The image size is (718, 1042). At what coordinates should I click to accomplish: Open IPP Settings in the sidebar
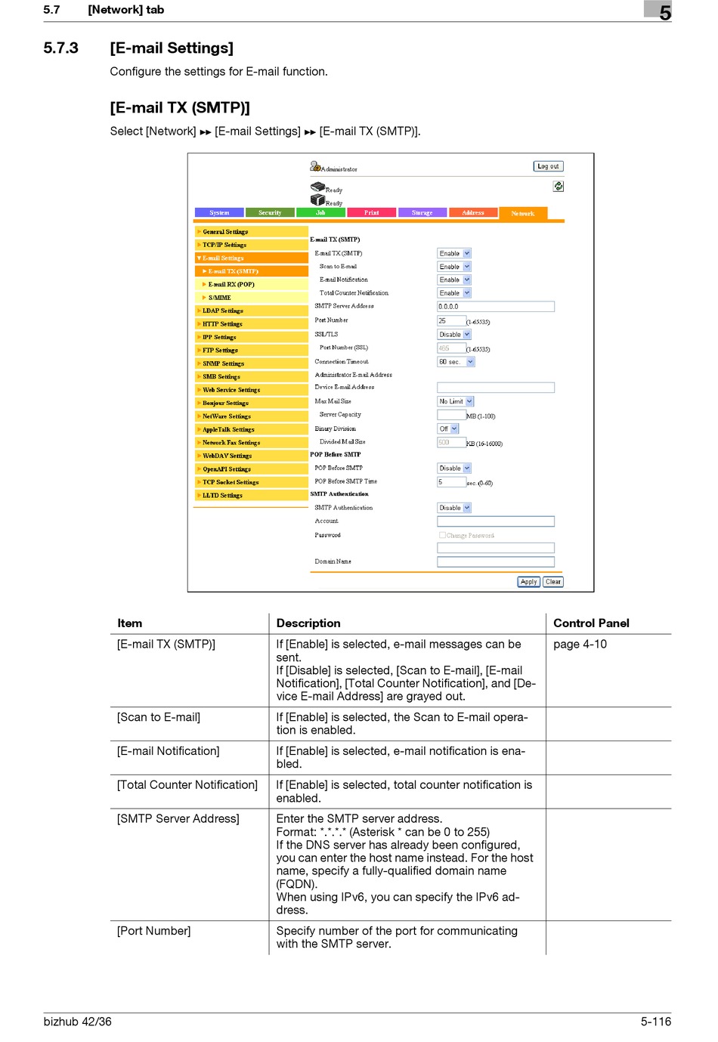click(x=251, y=337)
